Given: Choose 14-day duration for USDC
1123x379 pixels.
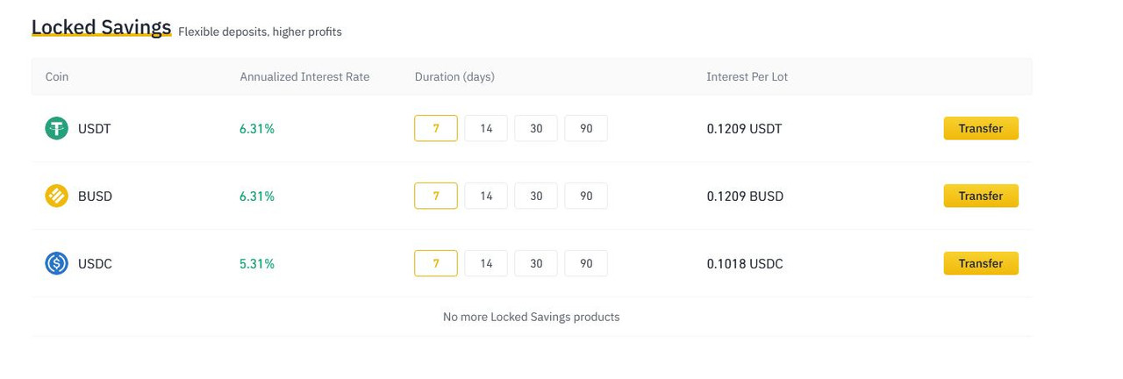Looking at the screenshot, I should click(x=486, y=263).
